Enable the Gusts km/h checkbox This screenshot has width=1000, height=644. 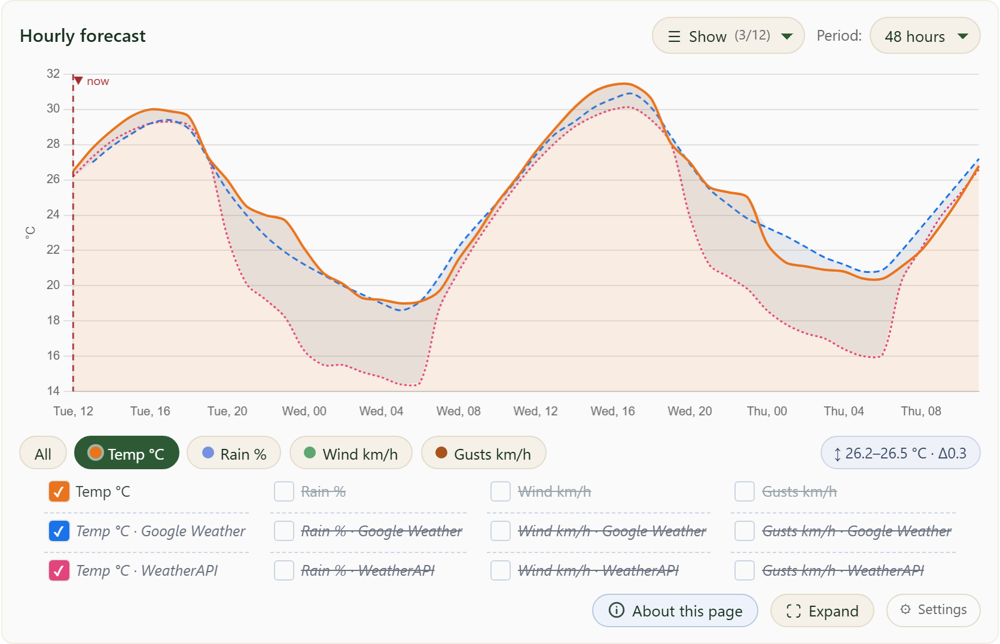(x=745, y=491)
